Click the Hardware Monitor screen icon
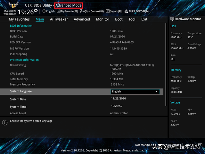 click(172, 19)
